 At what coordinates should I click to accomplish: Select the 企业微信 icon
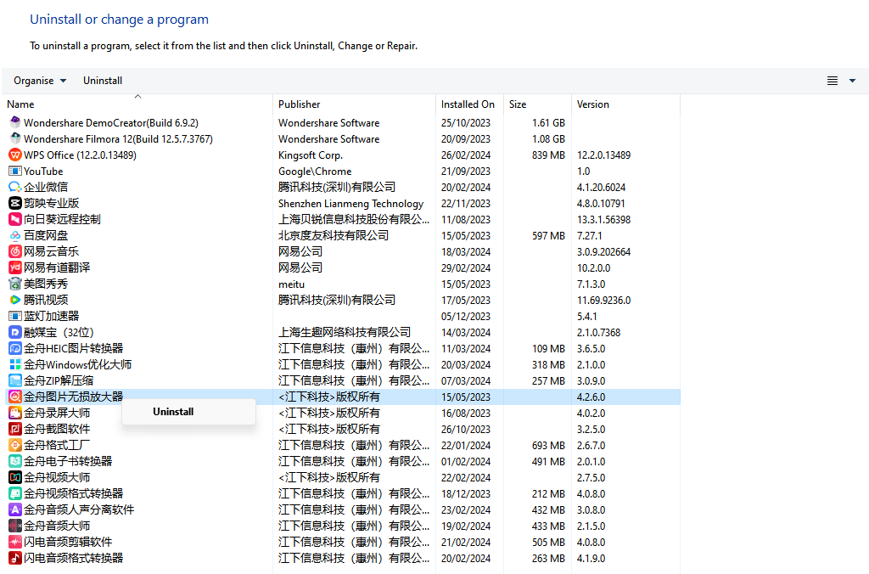tap(14, 187)
